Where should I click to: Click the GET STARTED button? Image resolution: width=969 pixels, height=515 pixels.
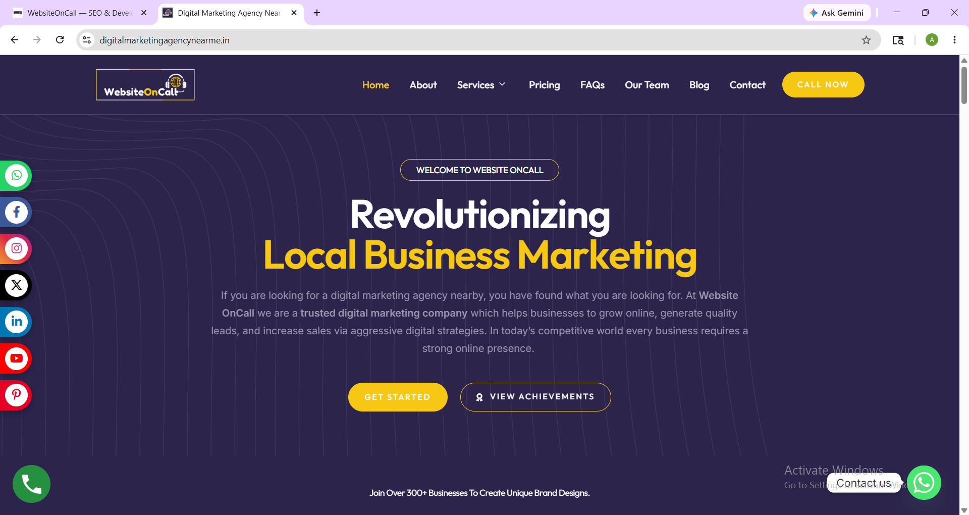[398, 397]
